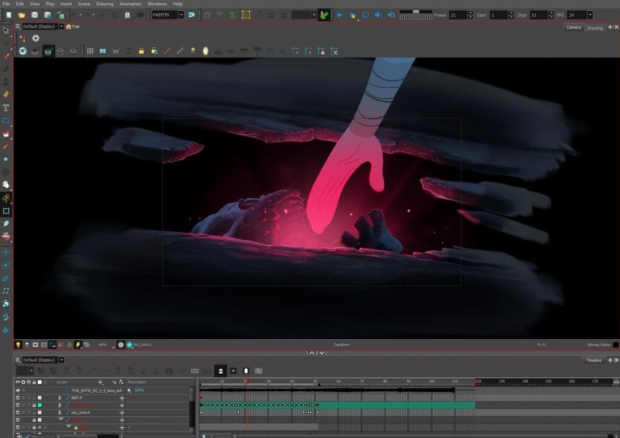Pick the Brush tool
This screenshot has width=620, height=438.
6,56
